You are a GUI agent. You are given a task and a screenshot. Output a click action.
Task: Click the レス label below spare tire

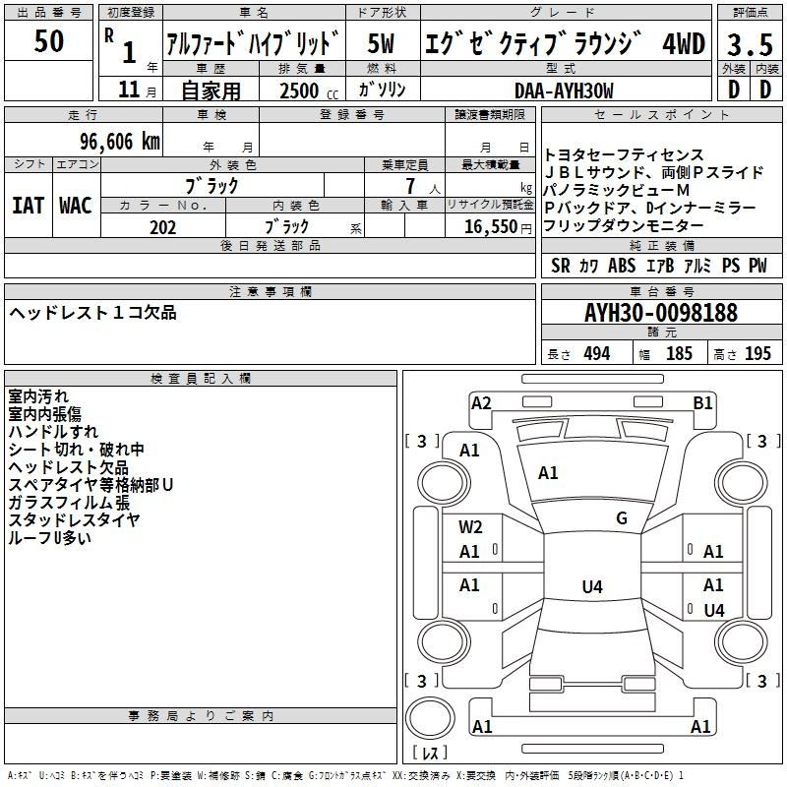(430, 753)
